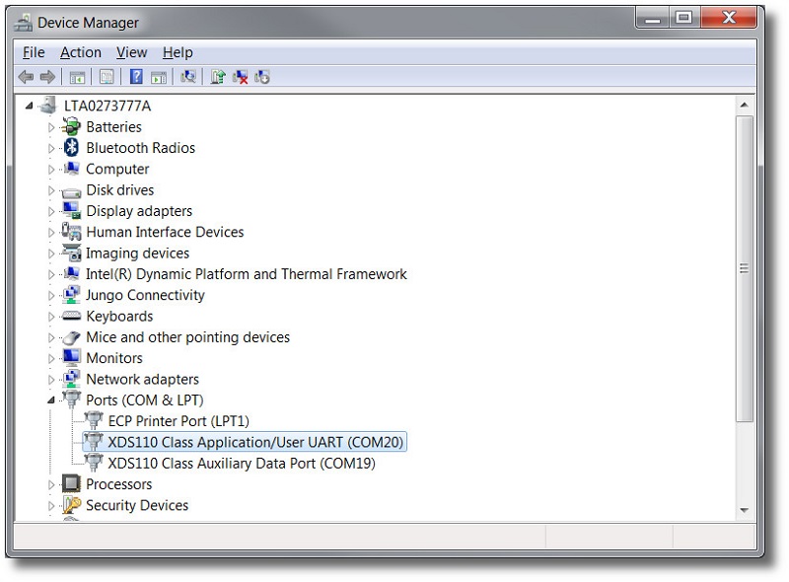The height and width of the screenshot is (582, 789).
Task: Open the Action menu
Action: point(81,51)
